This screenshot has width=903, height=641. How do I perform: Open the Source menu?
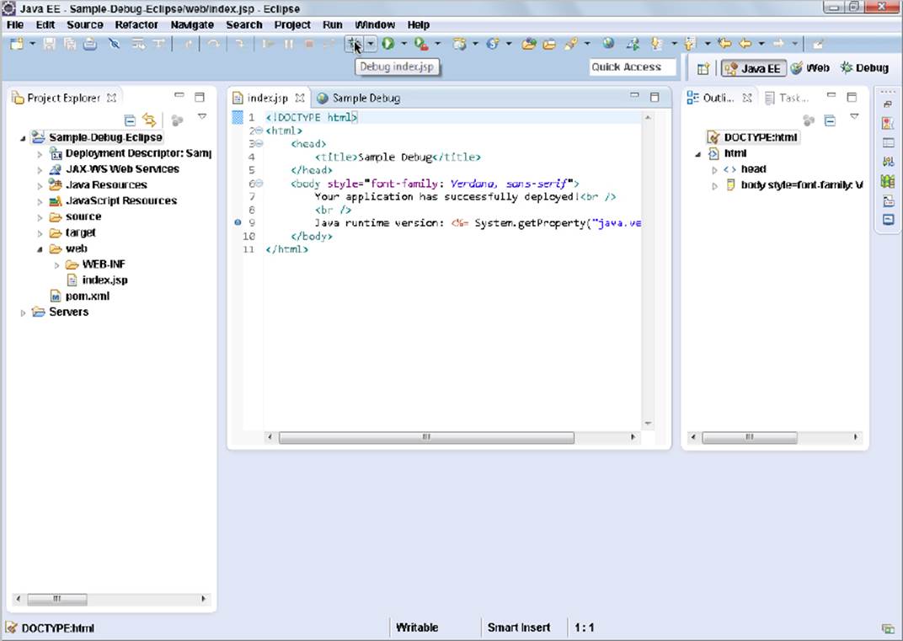(x=84, y=24)
